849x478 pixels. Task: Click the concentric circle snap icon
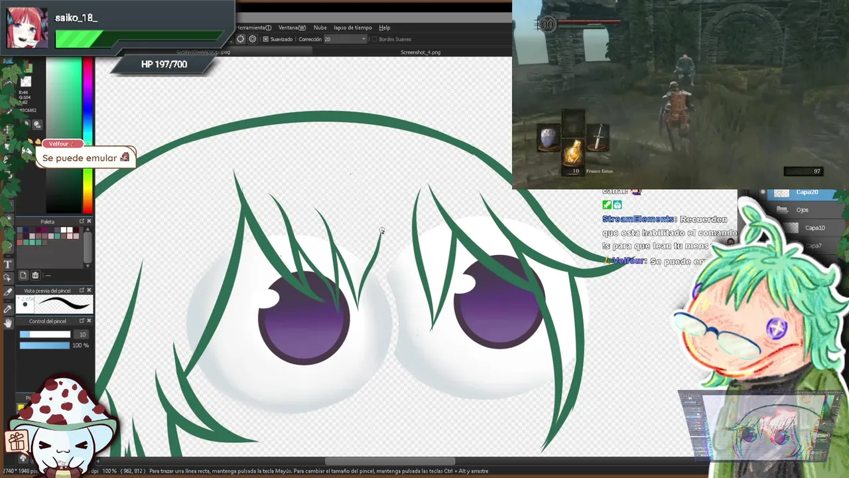coord(252,39)
